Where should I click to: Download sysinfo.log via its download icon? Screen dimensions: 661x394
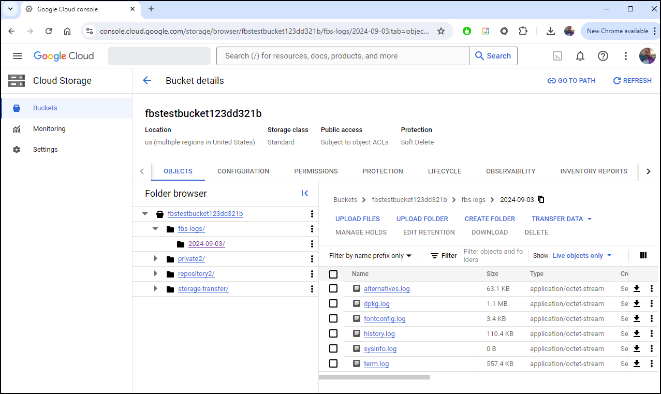point(637,348)
